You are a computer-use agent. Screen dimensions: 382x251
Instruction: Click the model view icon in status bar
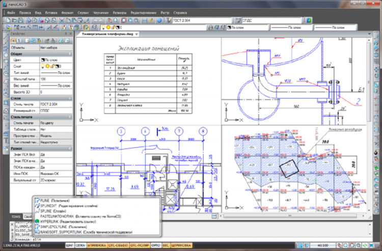[301, 245]
